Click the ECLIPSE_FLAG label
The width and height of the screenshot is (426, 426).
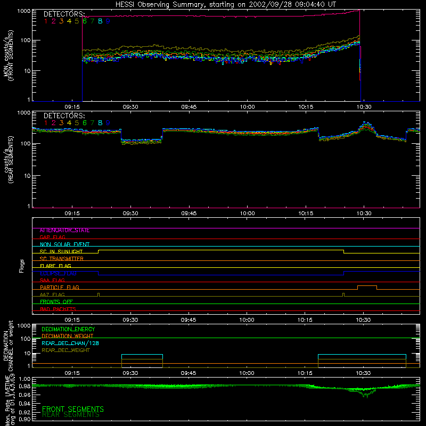[x=58, y=273]
